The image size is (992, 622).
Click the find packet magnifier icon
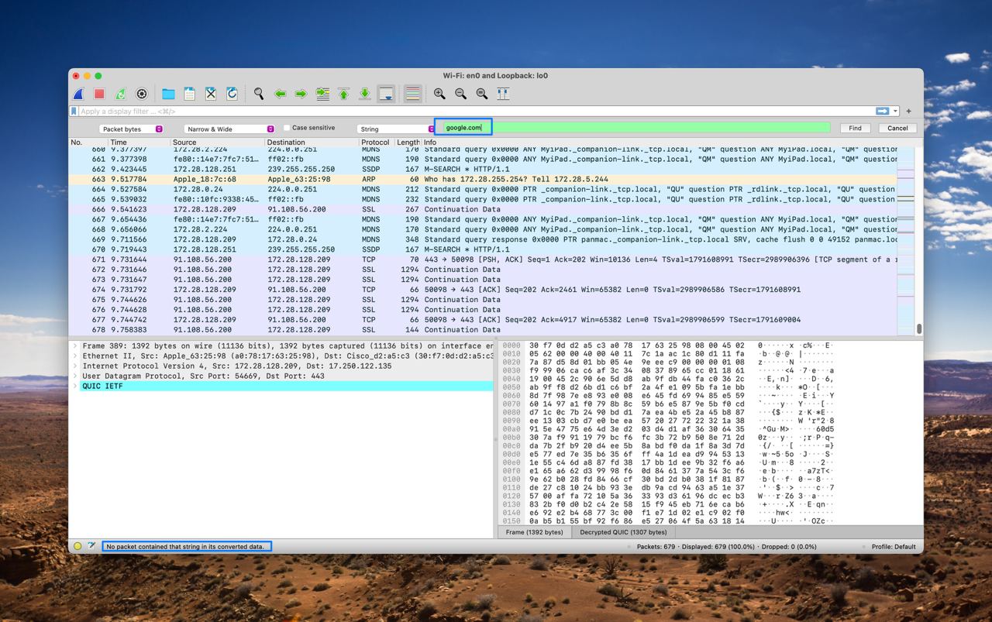click(x=259, y=94)
